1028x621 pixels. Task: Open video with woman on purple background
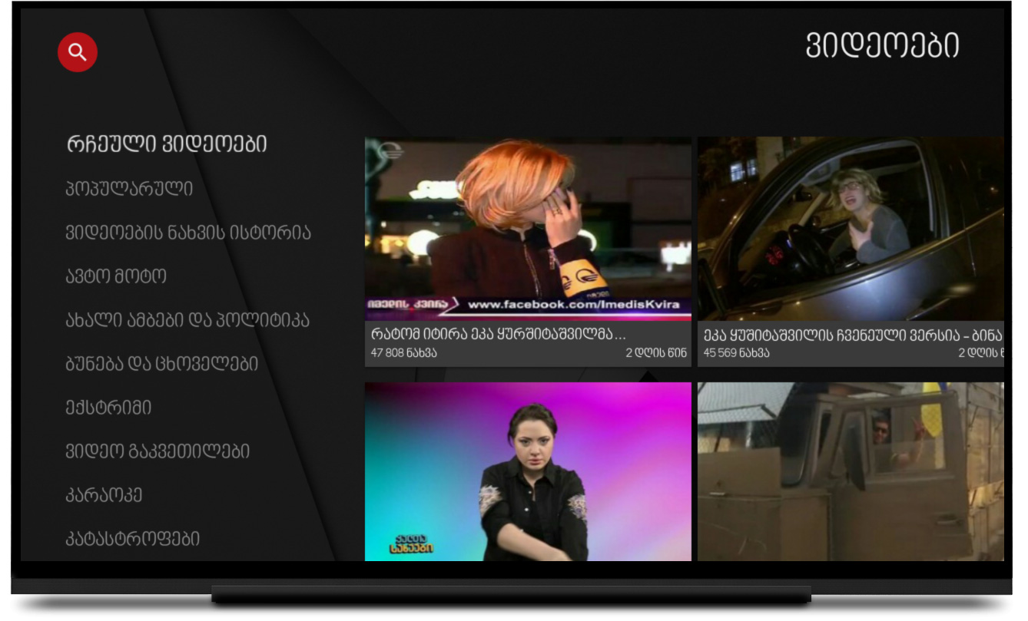point(528,471)
